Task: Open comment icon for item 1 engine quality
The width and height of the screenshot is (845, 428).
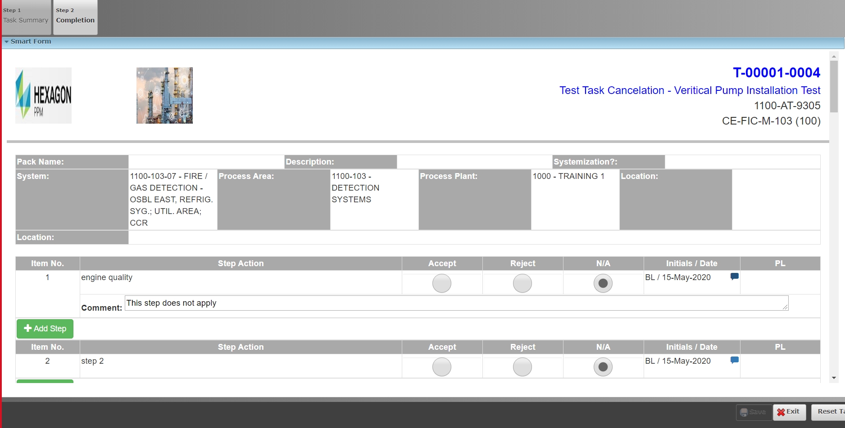Action: click(734, 276)
